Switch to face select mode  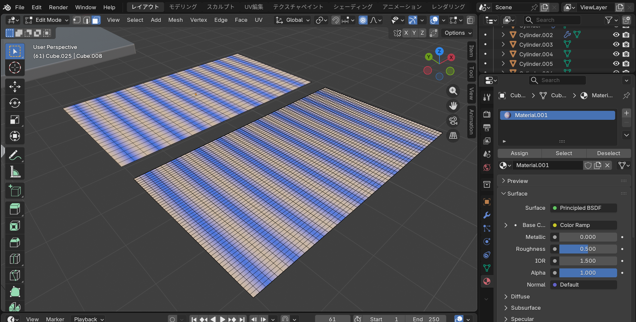tap(96, 20)
